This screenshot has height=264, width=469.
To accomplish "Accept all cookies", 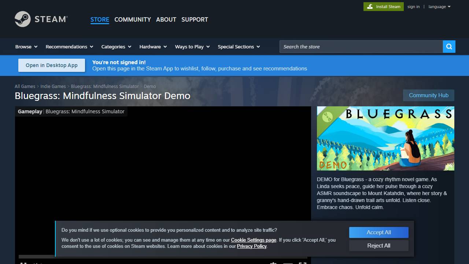I will 379,232.
